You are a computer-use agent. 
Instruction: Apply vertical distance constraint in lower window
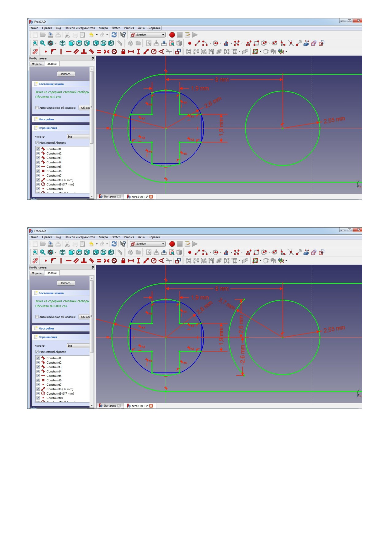(138, 261)
